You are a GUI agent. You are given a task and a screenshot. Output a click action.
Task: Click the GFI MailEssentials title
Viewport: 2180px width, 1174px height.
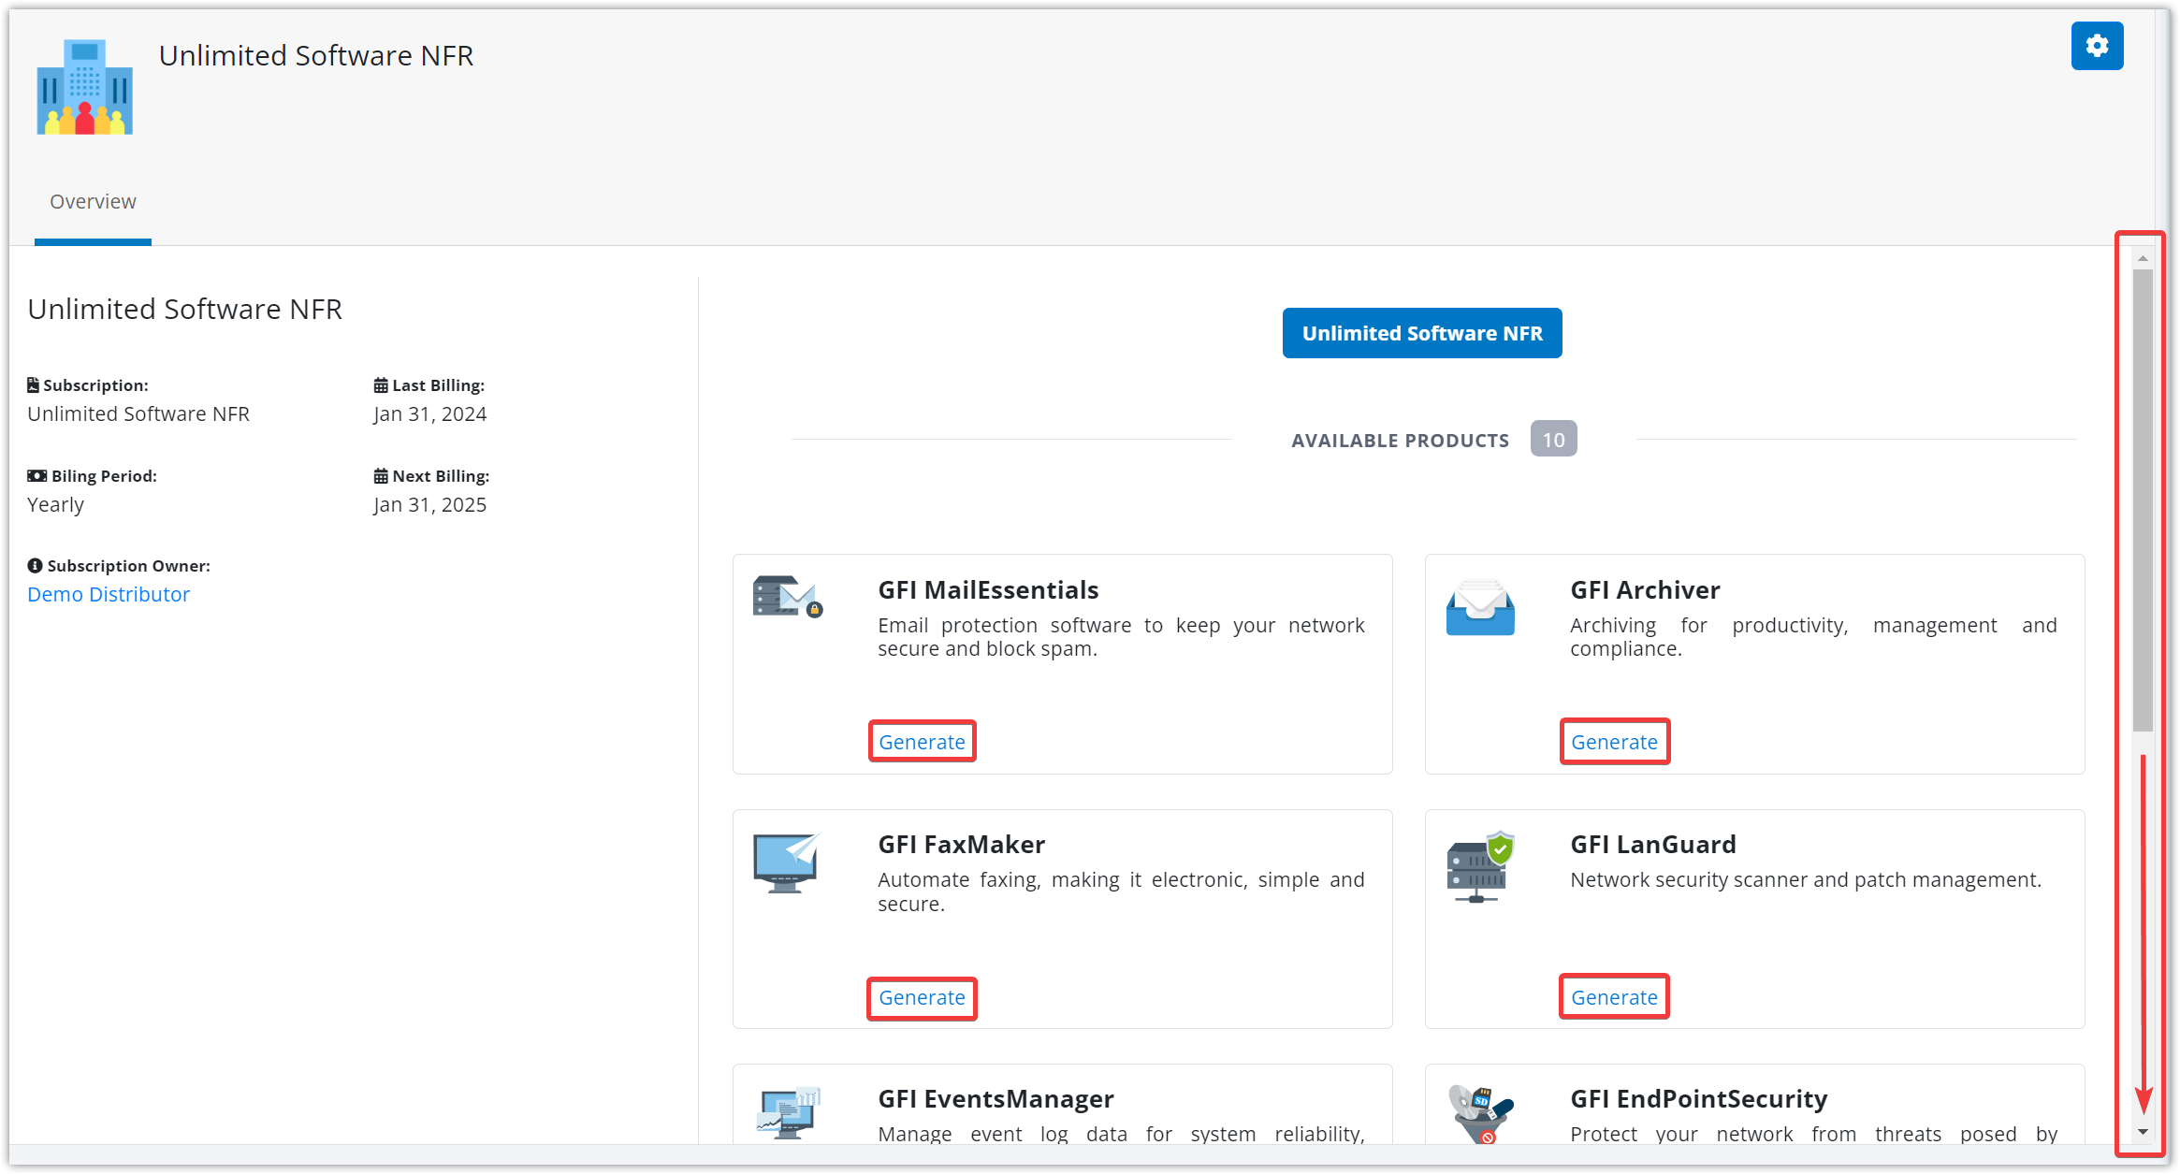pyautogui.click(x=988, y=590)
